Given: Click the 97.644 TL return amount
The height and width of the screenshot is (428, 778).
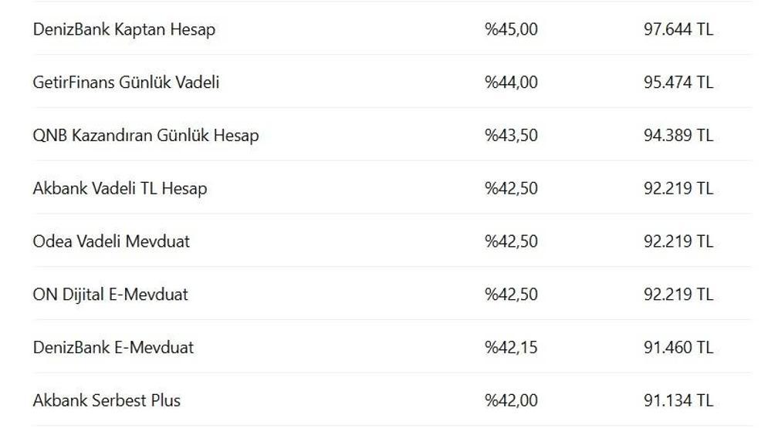Looking at the screenshot, I should [678, 29].
